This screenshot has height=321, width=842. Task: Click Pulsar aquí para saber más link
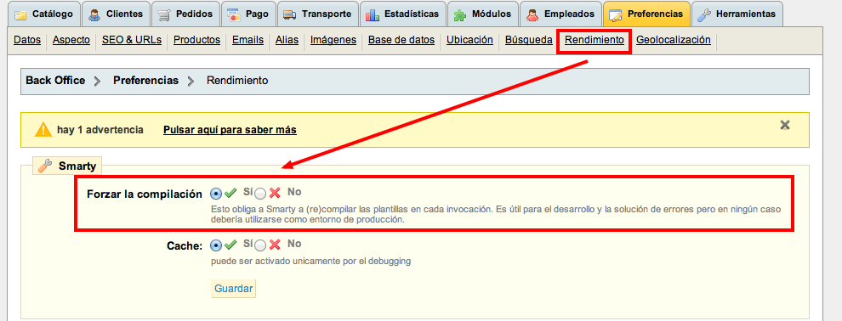point(230,130)
